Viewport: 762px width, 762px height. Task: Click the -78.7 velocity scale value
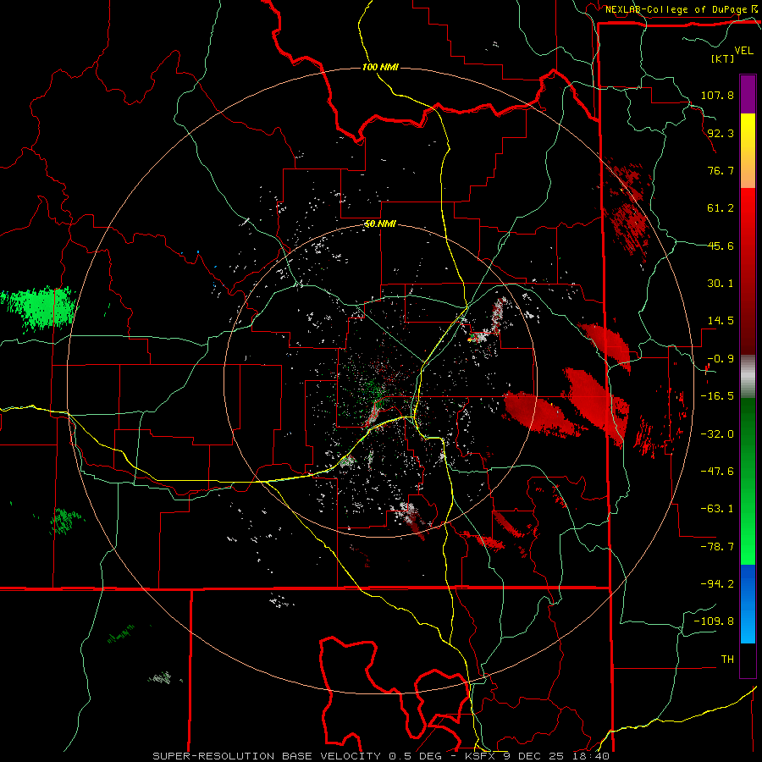click(x=717, y=547)
